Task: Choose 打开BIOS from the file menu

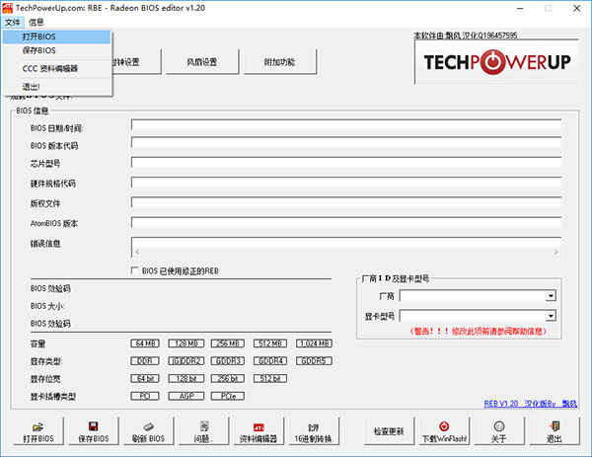Action: pyautogui.click(x=56, y=37)
